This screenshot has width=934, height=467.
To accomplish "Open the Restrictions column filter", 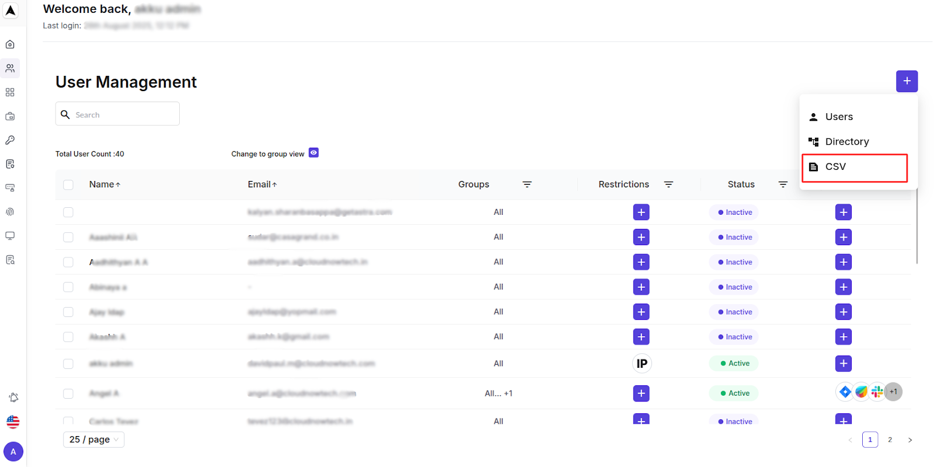I will pos(668,184).
